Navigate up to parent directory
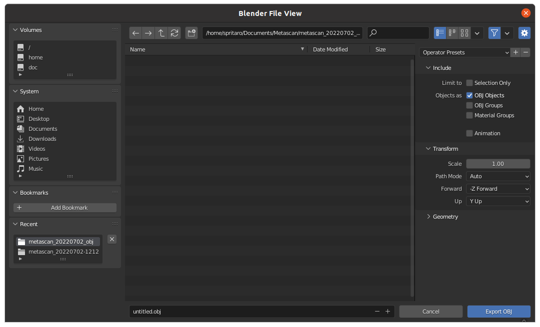The image size is (540, 327). tap(161, 33)
